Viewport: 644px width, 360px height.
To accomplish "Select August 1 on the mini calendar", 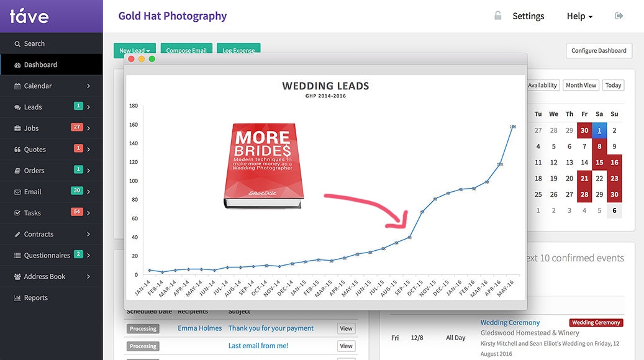I will click(598, 130).
